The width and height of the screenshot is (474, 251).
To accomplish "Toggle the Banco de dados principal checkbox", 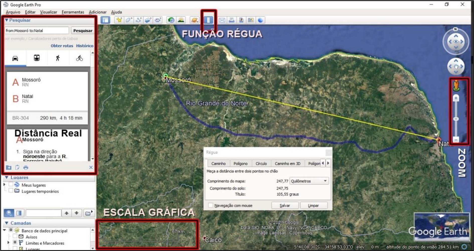I will [11, 230].
